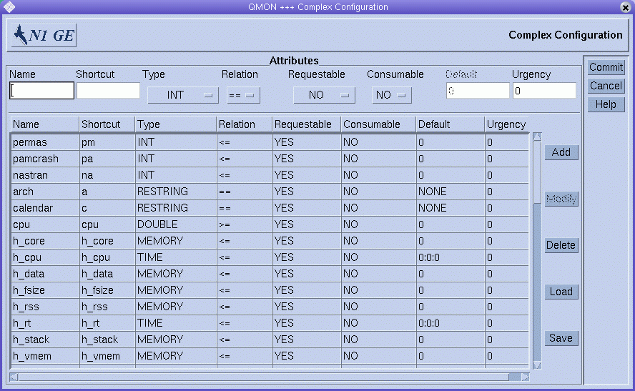Select the pamcrash attribute row
This screenshot has height=391, width=635.
click(x=270, y=159)
